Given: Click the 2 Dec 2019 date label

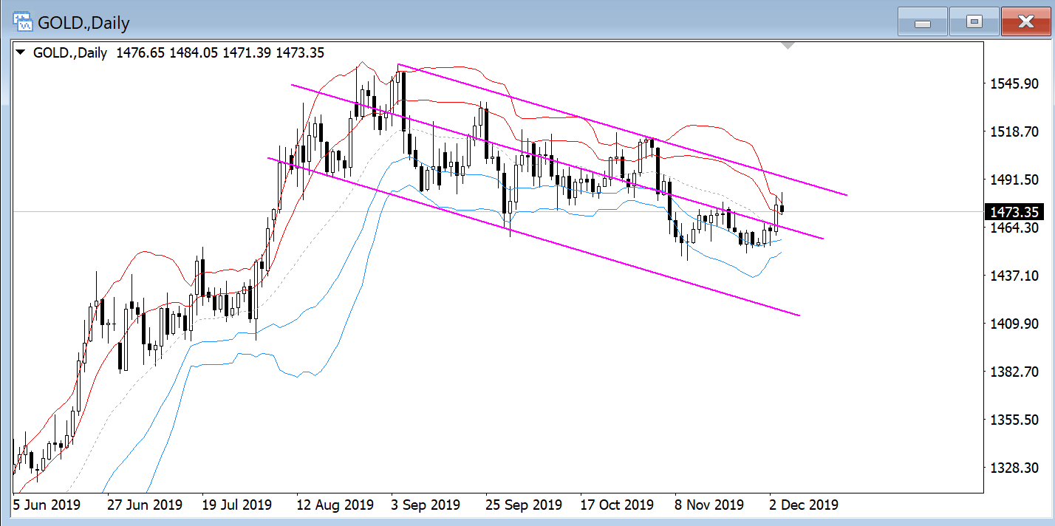Looking at the screenshot, I should 804,505.
